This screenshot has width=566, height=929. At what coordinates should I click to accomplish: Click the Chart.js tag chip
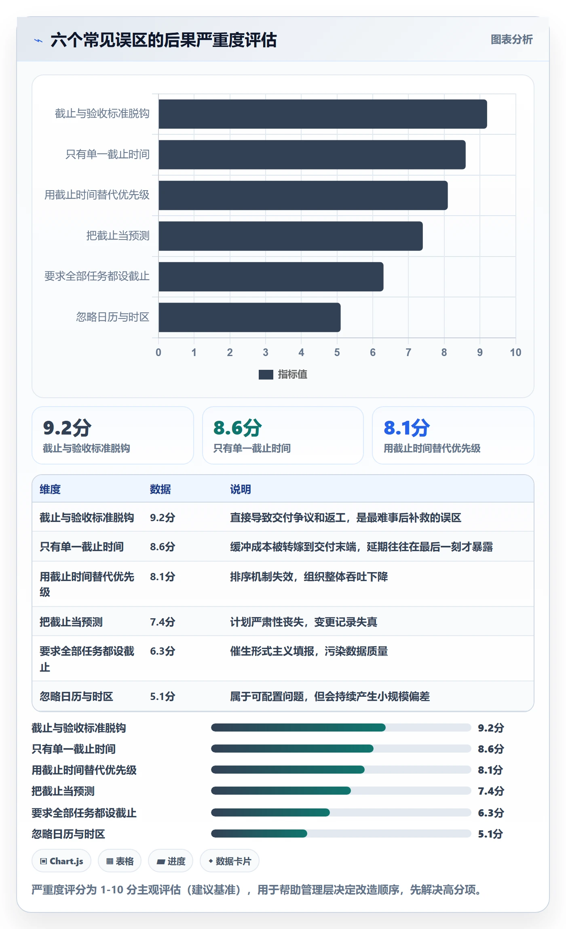tap(61, 861)
